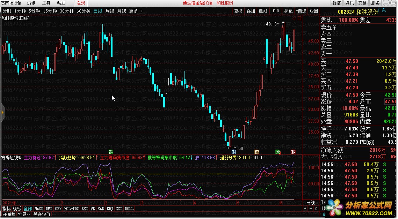Click the 叠加 overlay toolbar button
Image resolution: width=398 pixels, height=219 pixels.
[x=251, y=11]
